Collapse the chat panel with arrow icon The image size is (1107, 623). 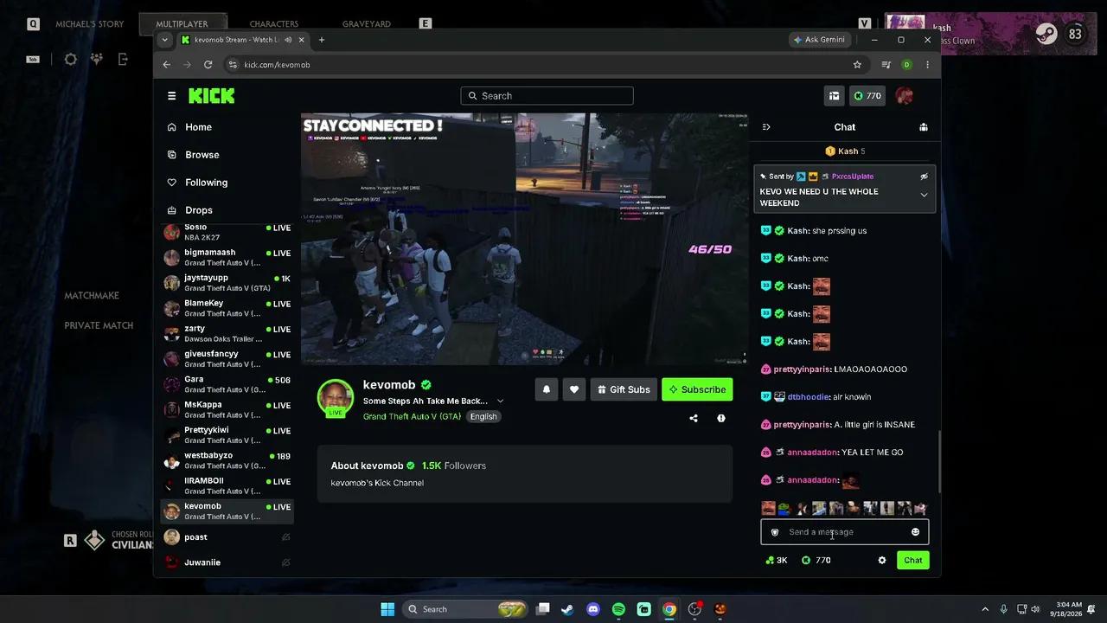pyautogui.click(x=766, y=127)
